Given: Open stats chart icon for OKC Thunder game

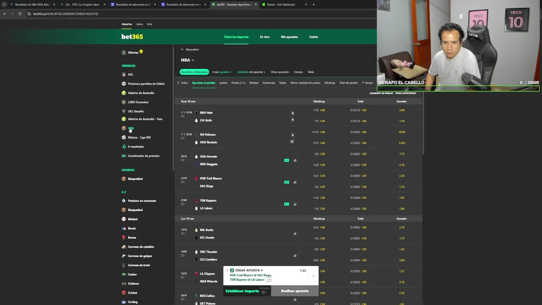Looking at the screenshot, I should click(295, 255).
